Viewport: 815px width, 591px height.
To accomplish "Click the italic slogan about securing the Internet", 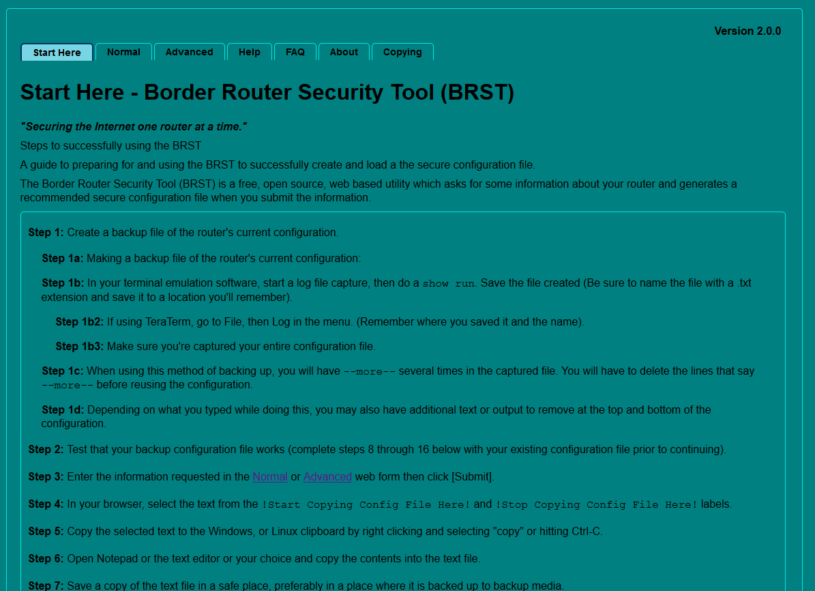I will [134, 127].
